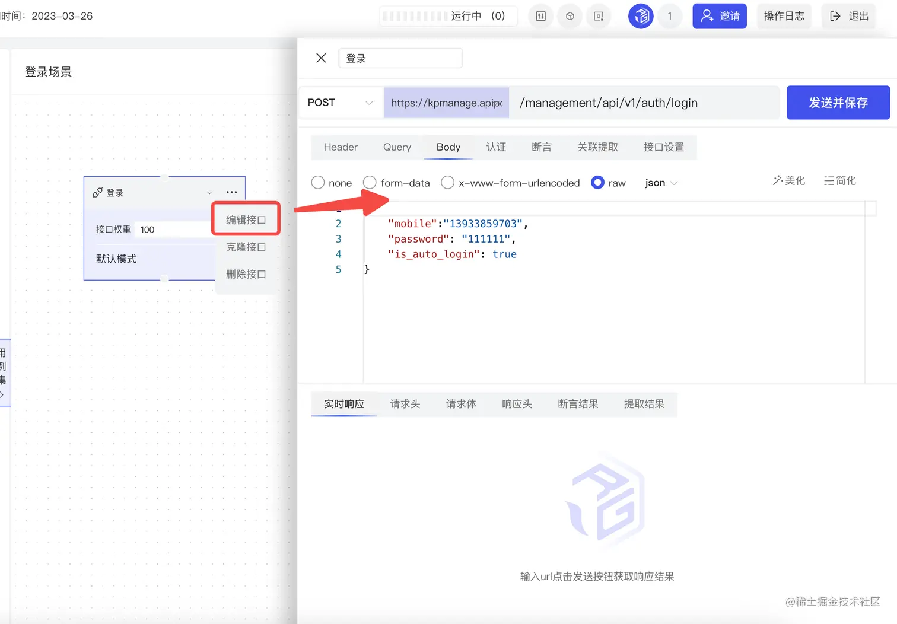Collapse the 登录 node with its chevron

209,193
